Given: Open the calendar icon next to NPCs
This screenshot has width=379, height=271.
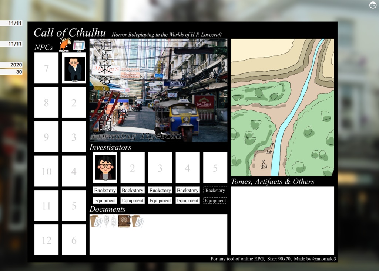Looking at the screenshot, I should point(79,46).
